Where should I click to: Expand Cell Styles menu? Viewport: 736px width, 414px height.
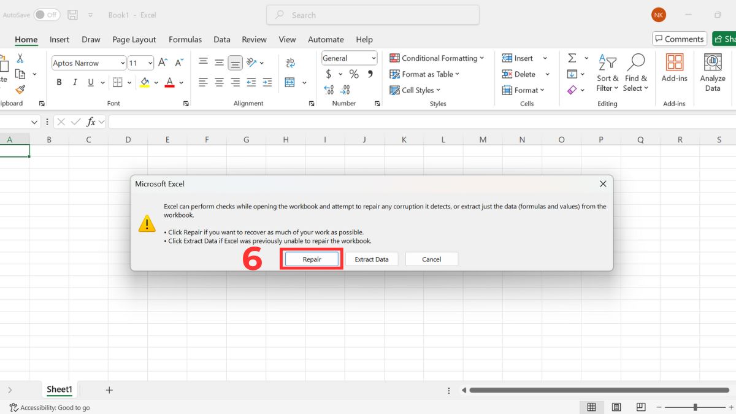415,90
